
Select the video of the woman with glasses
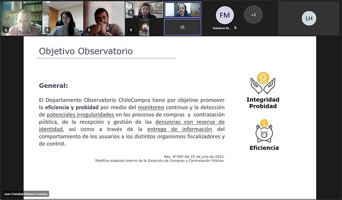pos(63,18)
